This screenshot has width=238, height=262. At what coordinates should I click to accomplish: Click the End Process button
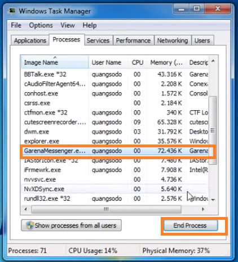pos(190,225)
